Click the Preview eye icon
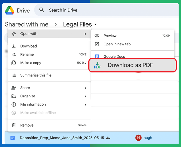The image size is (181, 147). (x=97, y=36)
